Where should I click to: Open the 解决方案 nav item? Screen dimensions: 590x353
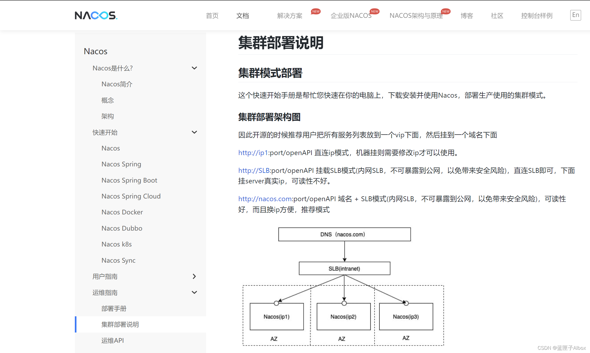[x=290, y=16]
